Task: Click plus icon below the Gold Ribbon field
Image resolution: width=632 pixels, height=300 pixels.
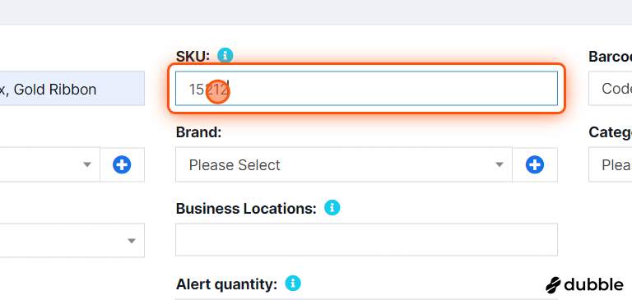Action: [x=122, y=164]
